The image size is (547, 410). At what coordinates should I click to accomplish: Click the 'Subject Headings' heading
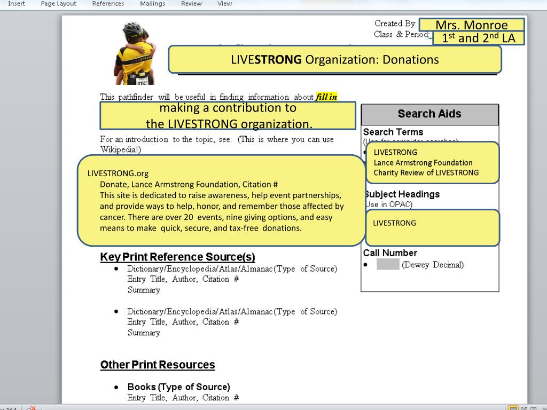click(402, 194)
